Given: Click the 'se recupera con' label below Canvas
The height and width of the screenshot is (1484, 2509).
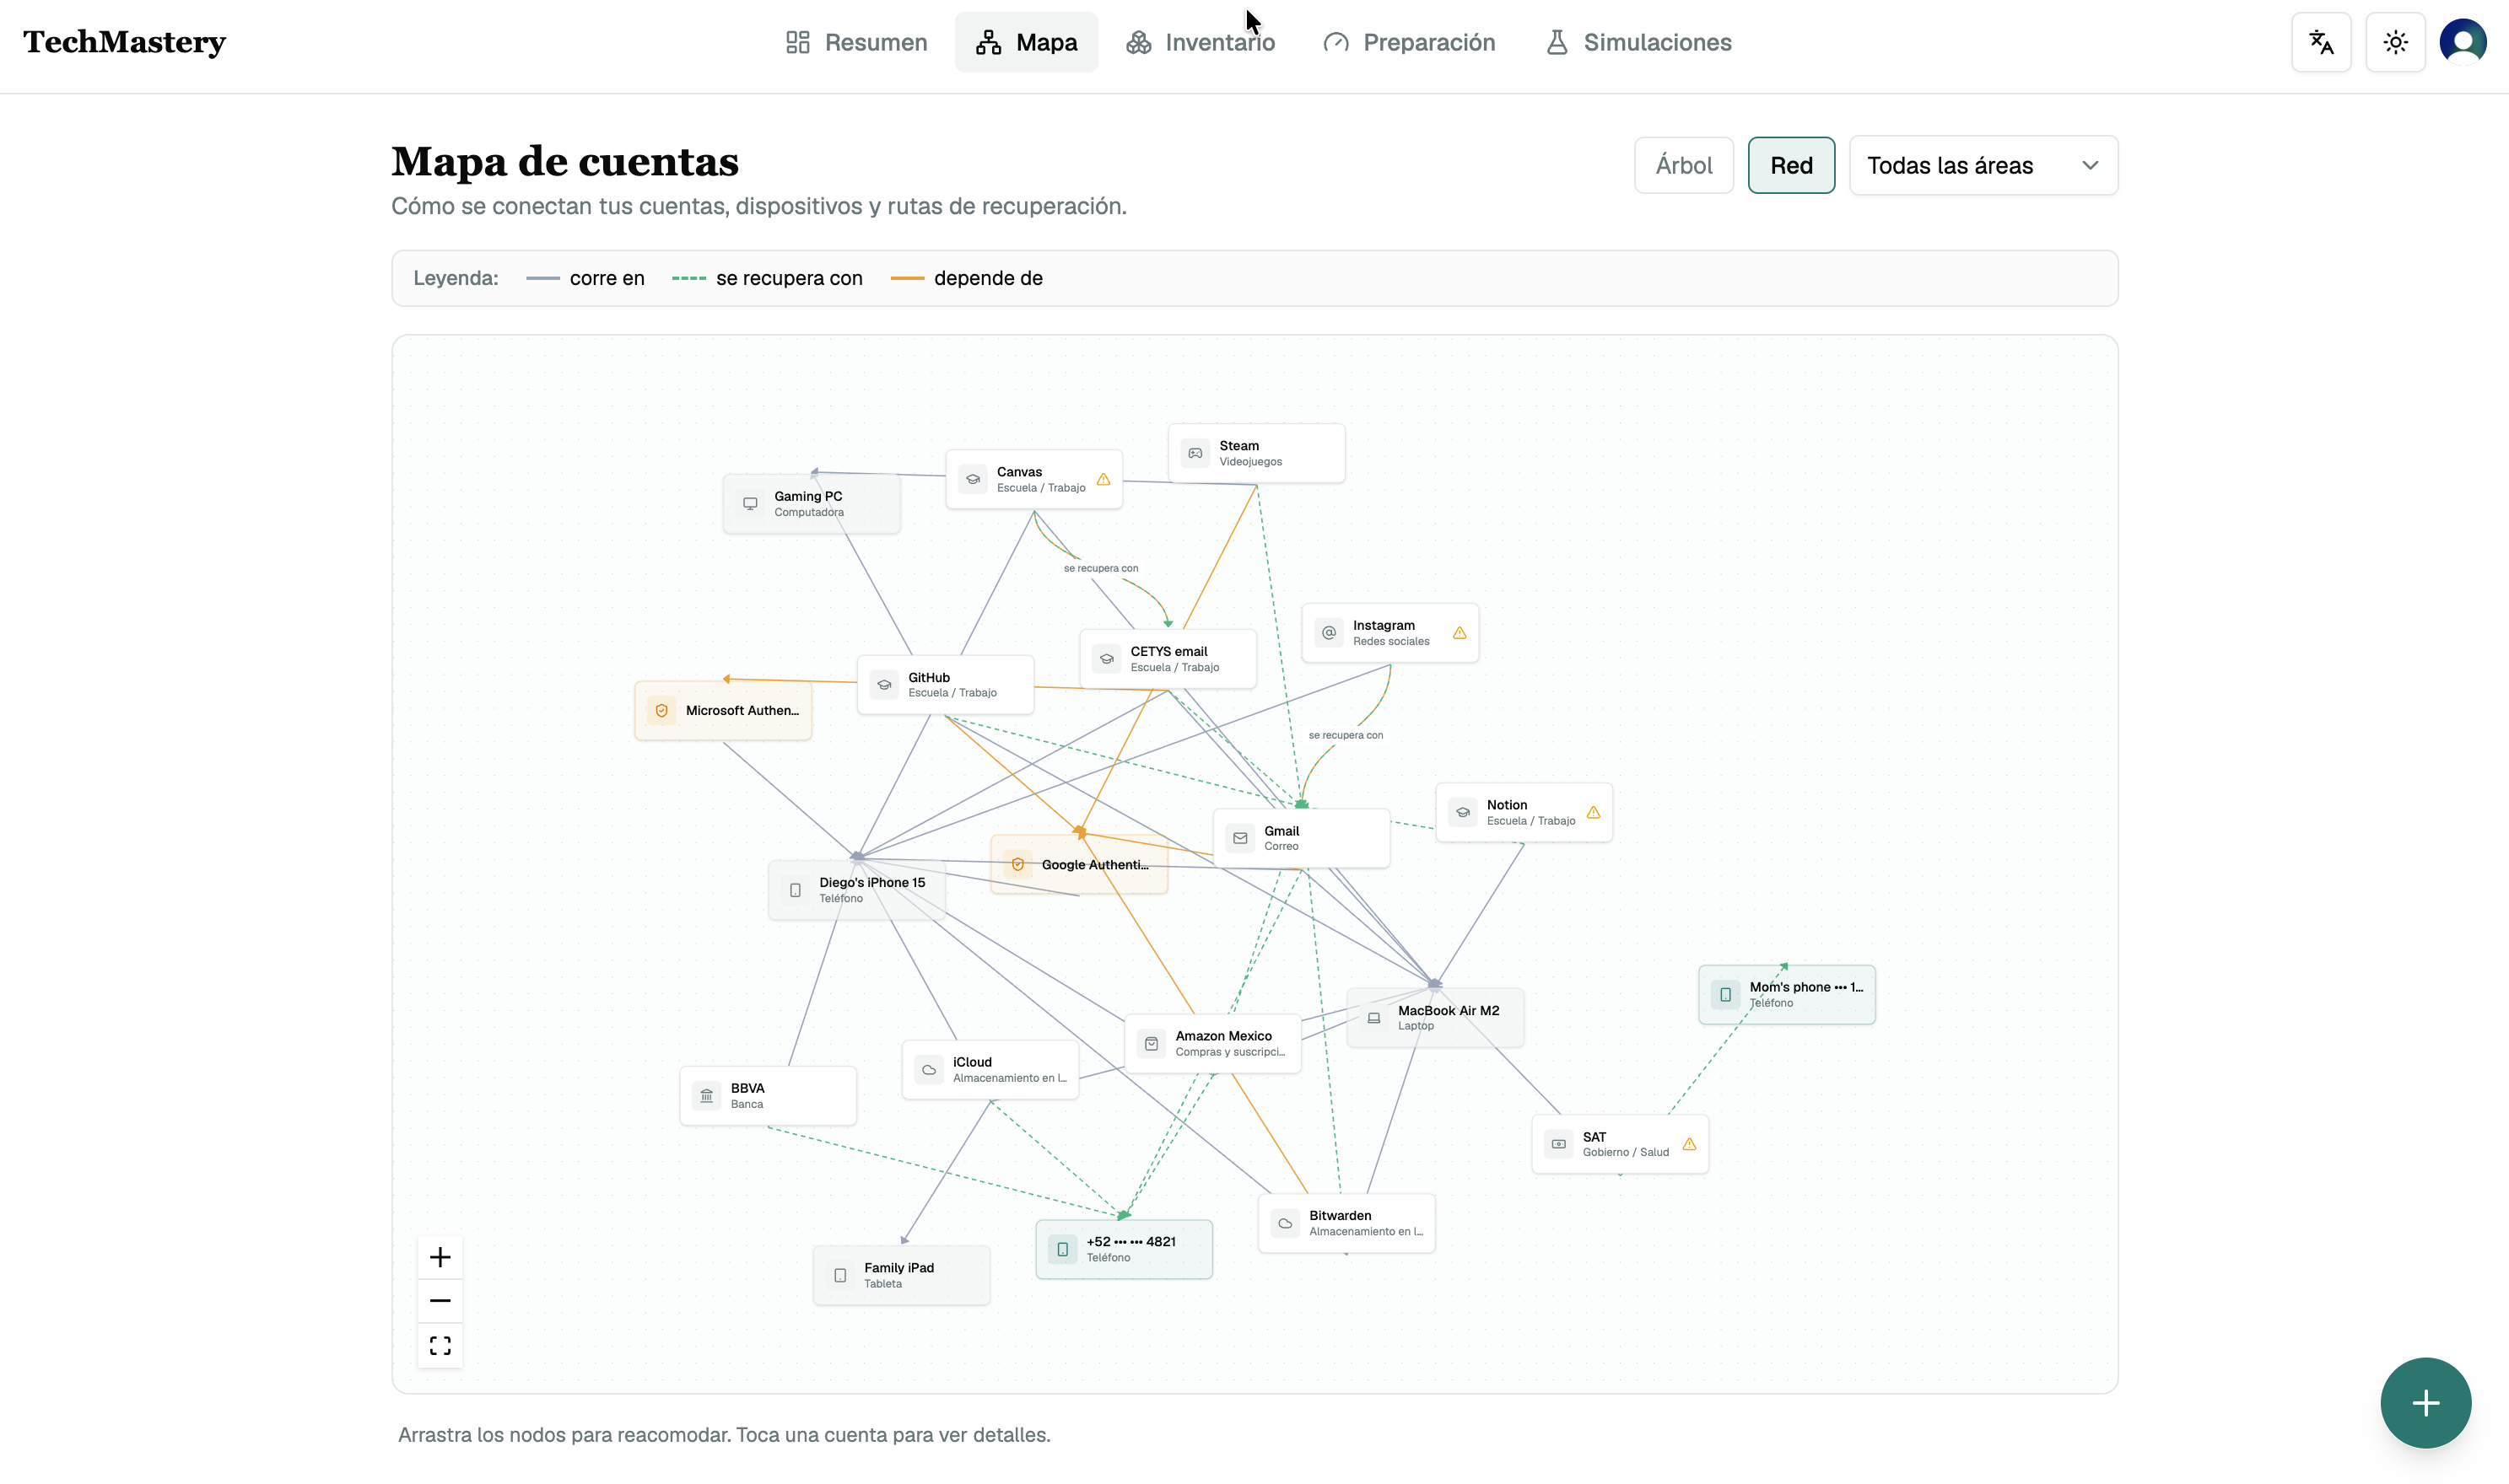Looking at the screenshot, I should [1100, 568].
